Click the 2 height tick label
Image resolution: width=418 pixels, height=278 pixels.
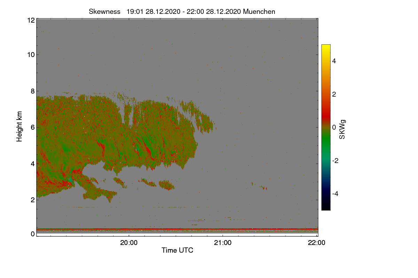(x=33, y=200)
